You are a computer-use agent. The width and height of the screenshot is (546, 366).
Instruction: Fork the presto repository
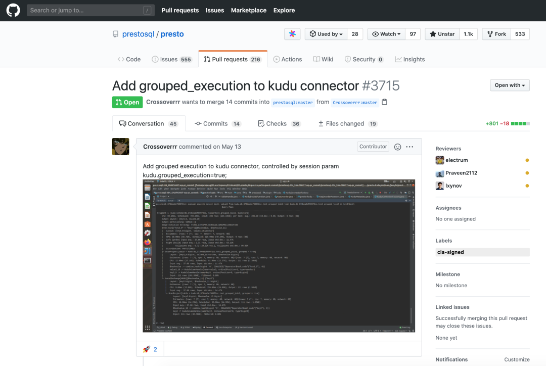click(496, 34)
